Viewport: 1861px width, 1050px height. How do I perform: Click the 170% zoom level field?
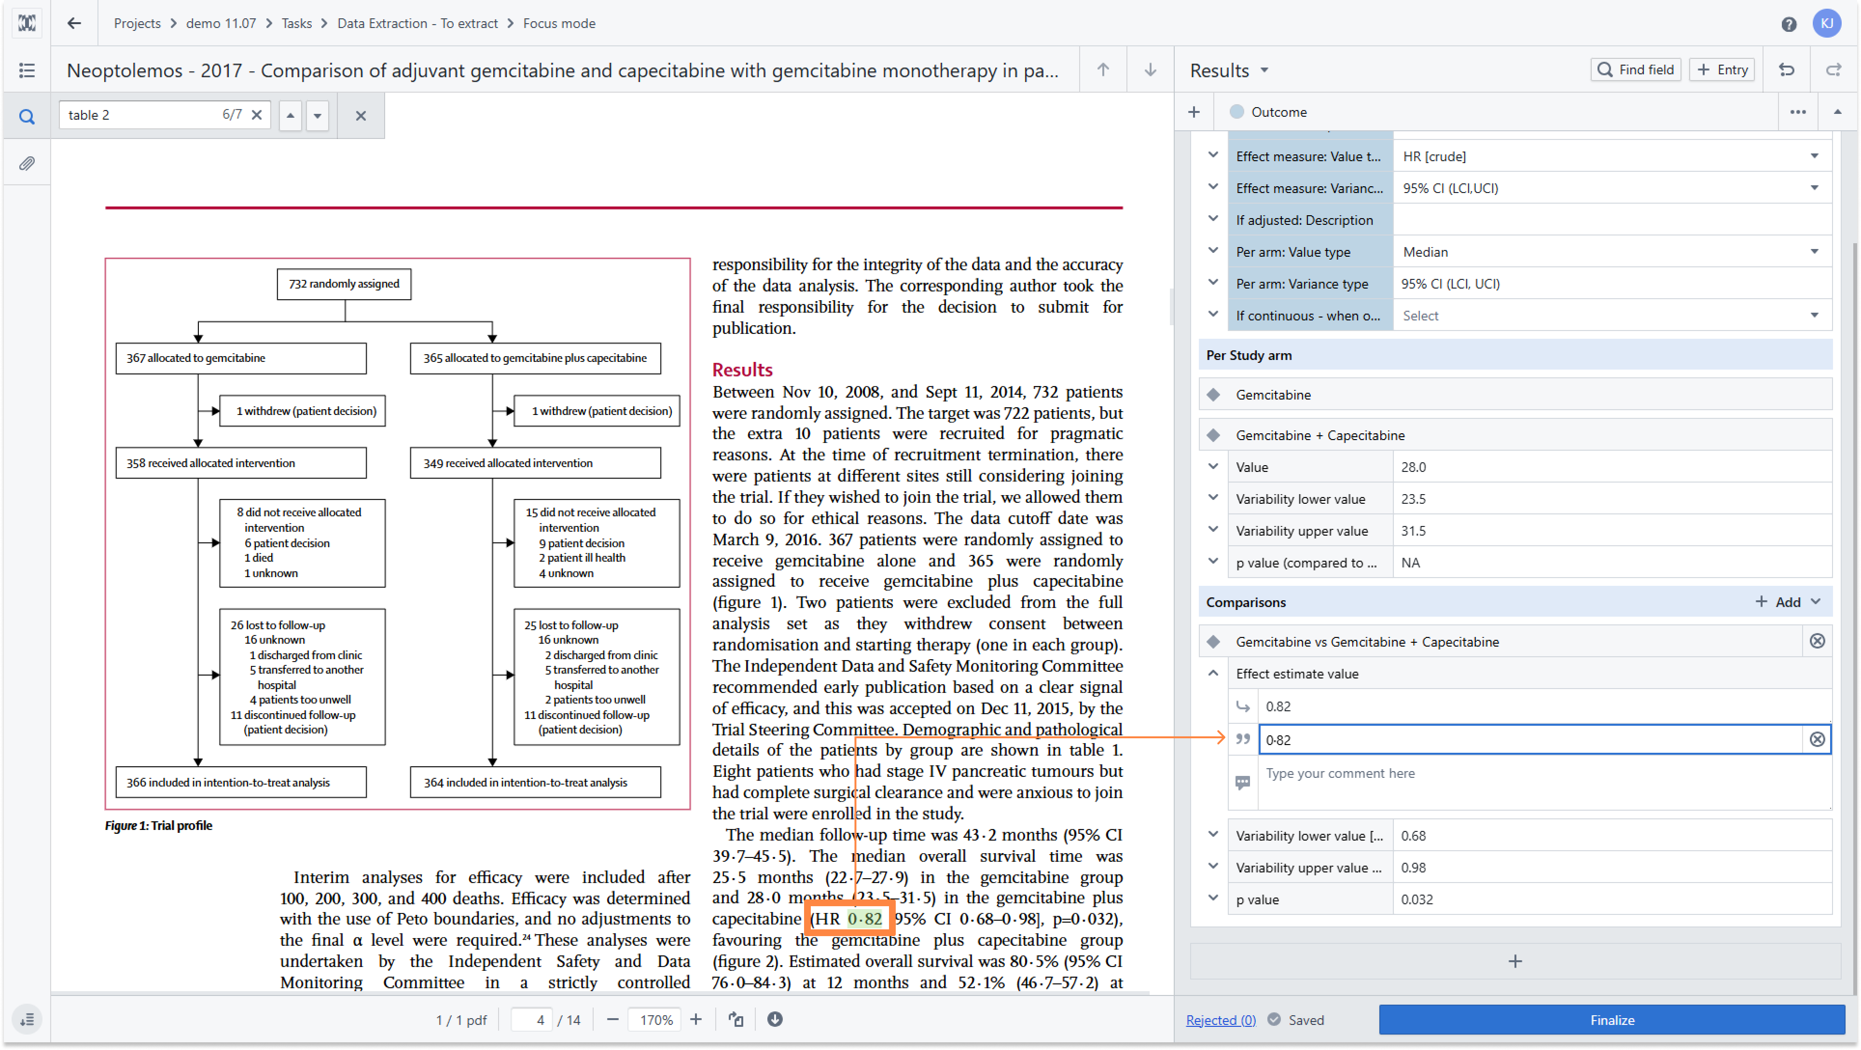[x=655, y=1020]
